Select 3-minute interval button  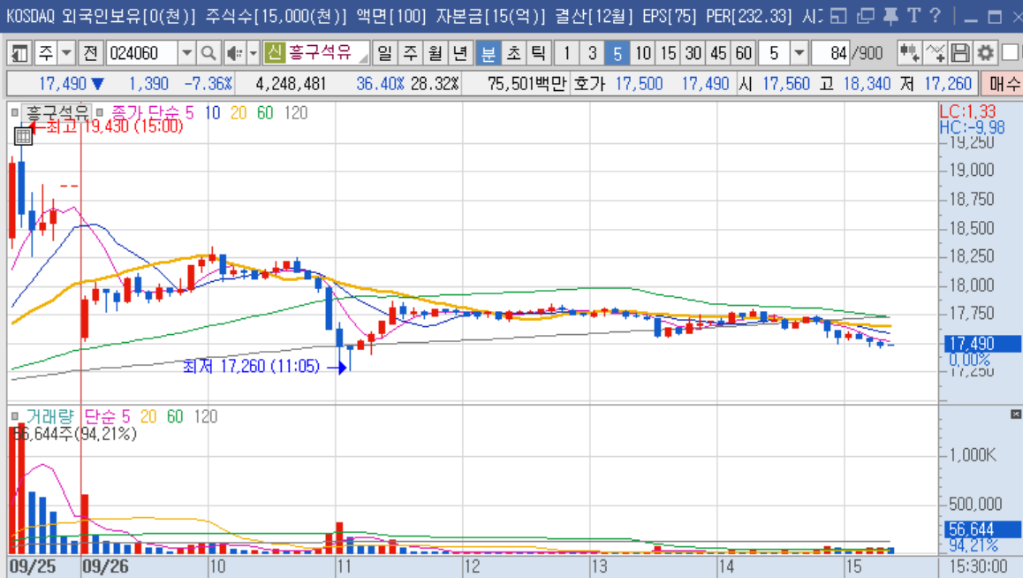[592, 53]
